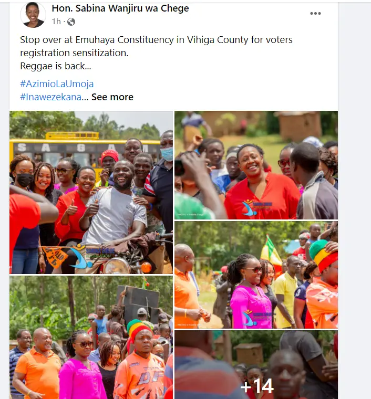The height and width of the screenshot is (399, 371).
Task: Open the motorbike group photo with yellow bus
Action: click(x=91, y=192)
